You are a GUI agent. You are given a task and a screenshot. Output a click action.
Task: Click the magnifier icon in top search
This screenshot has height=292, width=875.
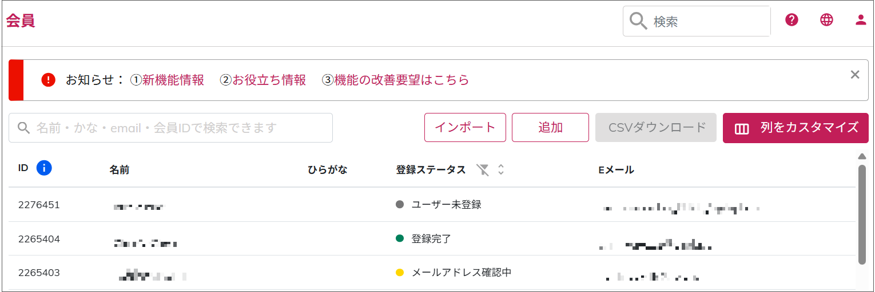click(638, 21)
